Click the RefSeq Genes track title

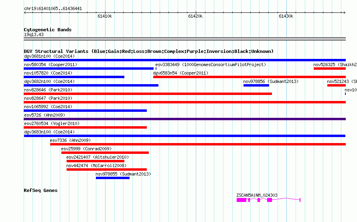(41, 190)
